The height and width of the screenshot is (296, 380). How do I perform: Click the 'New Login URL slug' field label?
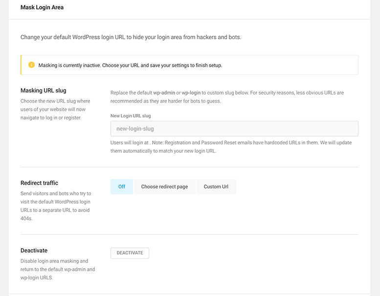point(131,115)
